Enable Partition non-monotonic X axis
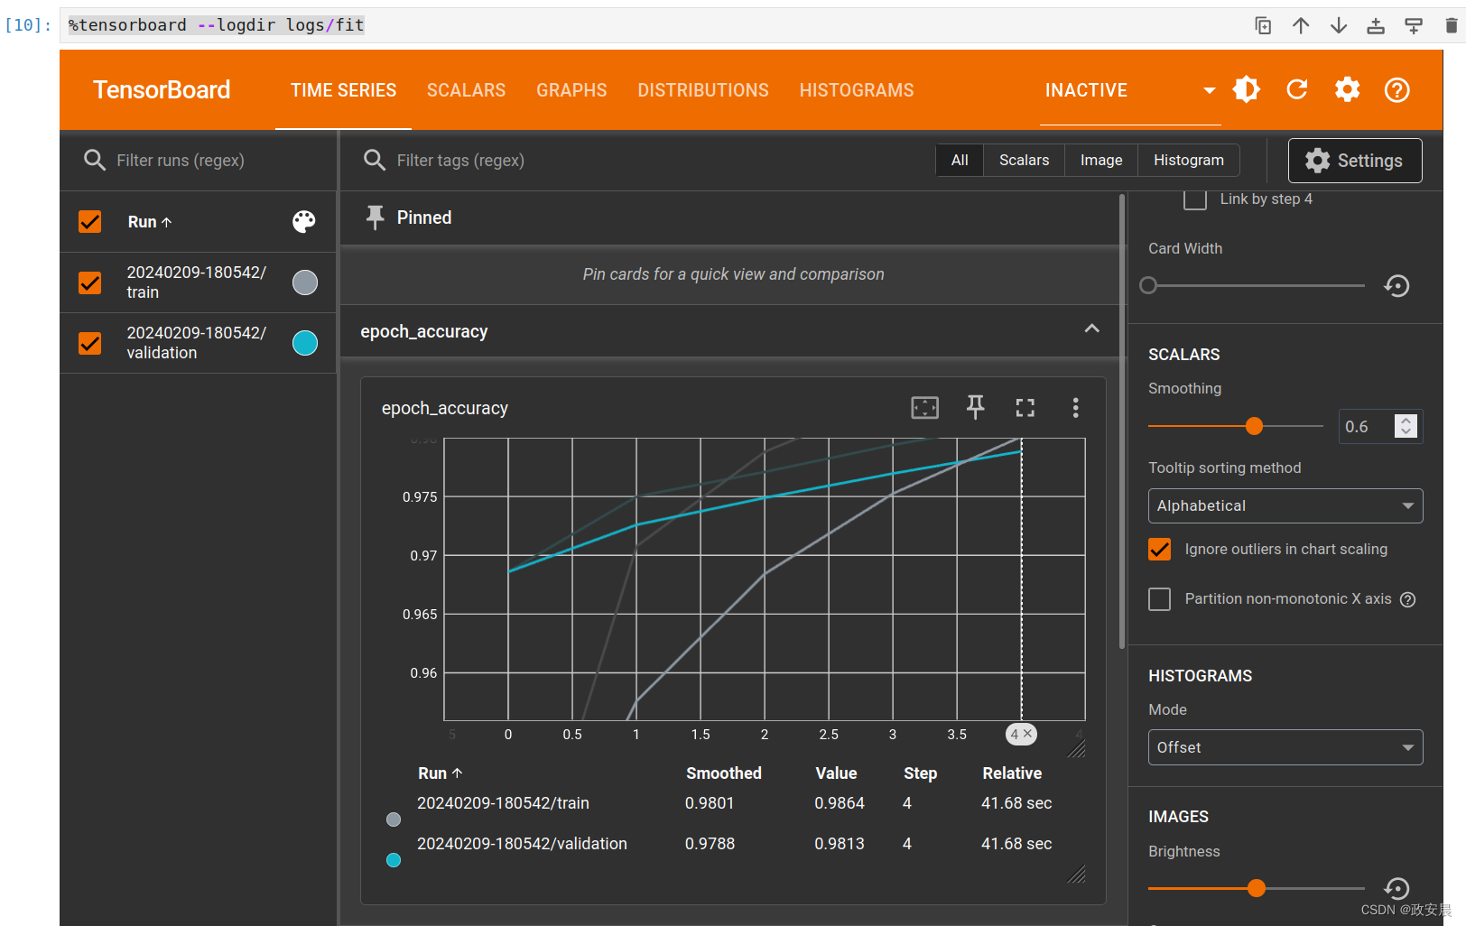 tap(1160, 599)
